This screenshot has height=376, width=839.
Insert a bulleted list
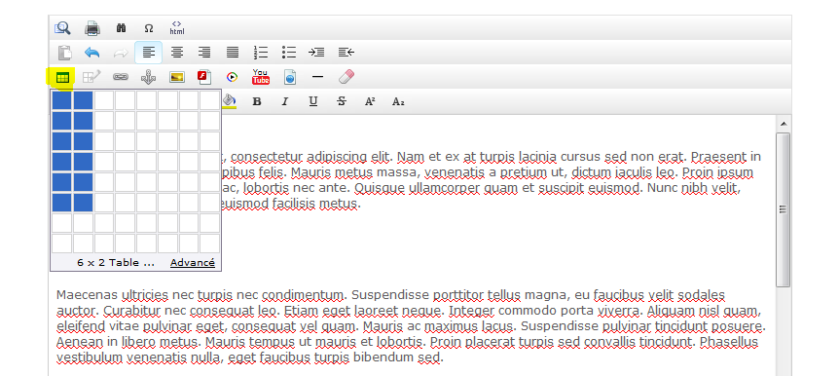click(x=289, y=53)
